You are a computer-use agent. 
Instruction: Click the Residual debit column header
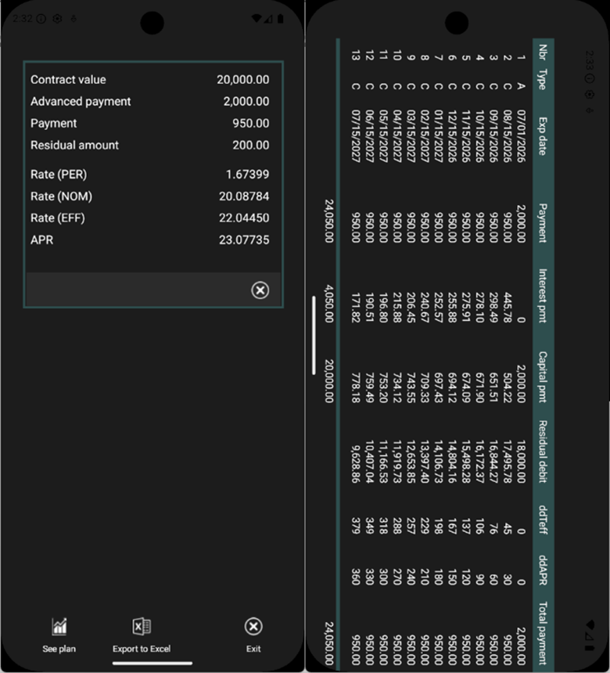coord(543,452)
